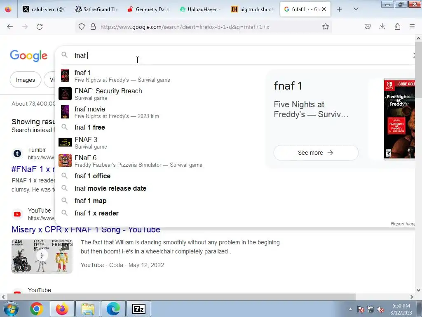Click the Action Center flag tray icon
This screenshot has width=422, height=317.
(x=361, y=309)
